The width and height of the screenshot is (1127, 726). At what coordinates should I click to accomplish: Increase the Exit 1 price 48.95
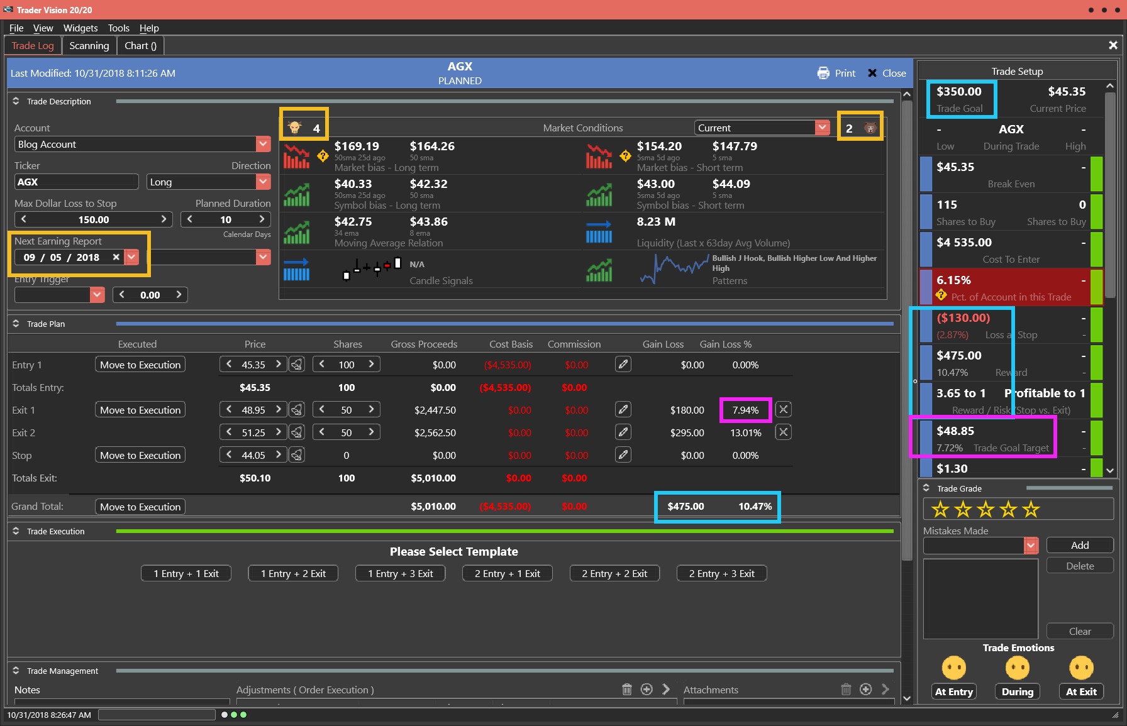[x=278, y=410]
